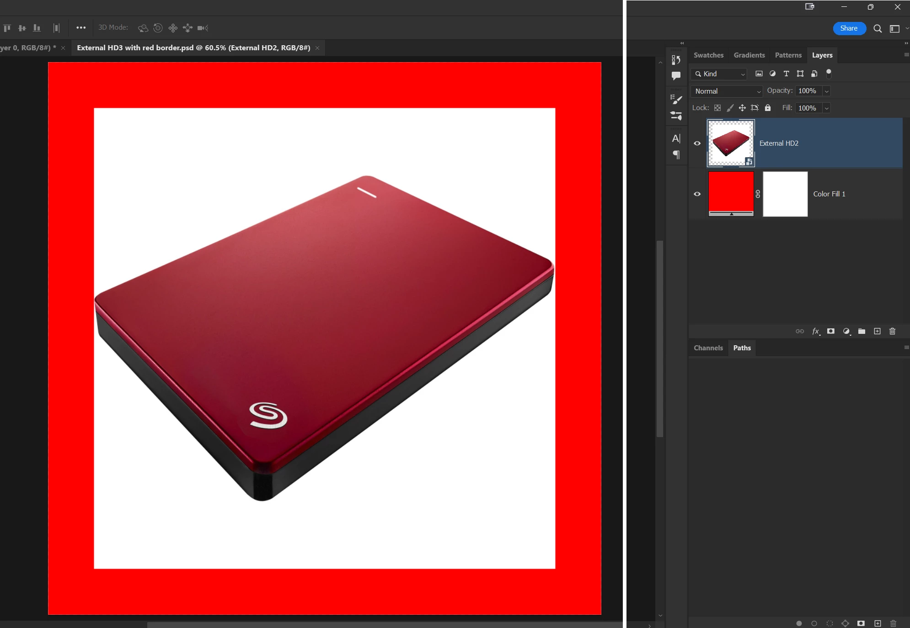Create a new group folder

tap(862, 331)
